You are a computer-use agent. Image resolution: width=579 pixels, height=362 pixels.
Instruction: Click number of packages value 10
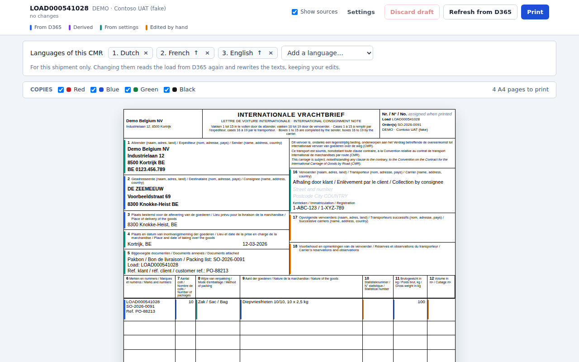tap(191, 302)
